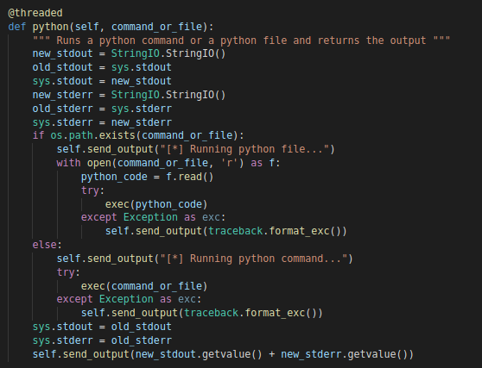This screenshot has width=482, height=368.
Task: Click the 'except Exception as exc:' after exec(command_or_file)
Action: pyautogui.click(x=129, y=299)
